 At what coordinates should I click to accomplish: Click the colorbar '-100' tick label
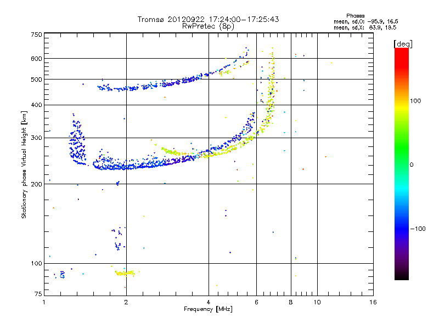418,229
